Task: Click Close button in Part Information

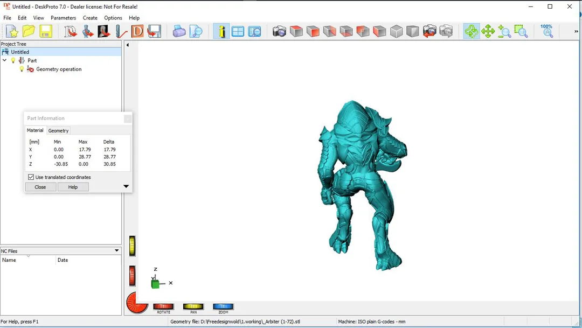Action: [40, 187]
